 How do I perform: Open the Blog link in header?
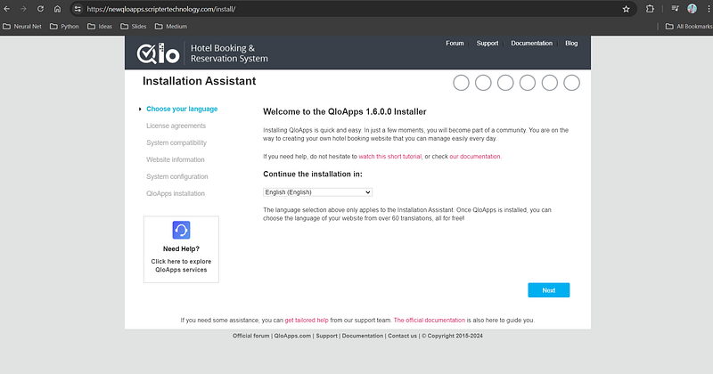571,43
